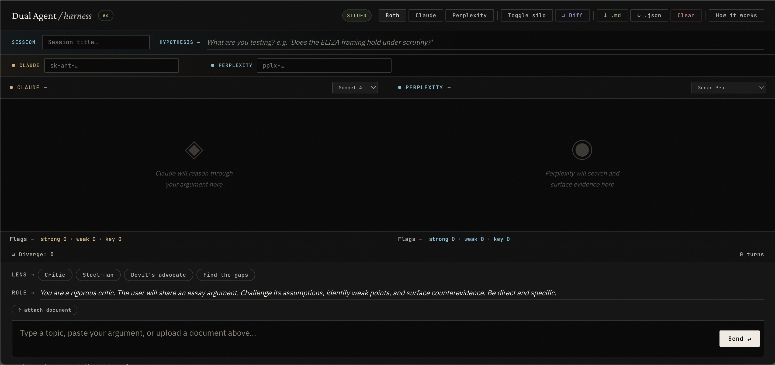Click the Claude connection status dot
Image resolution: width=775 pixels, height=365 pixels.
point(13,65)
